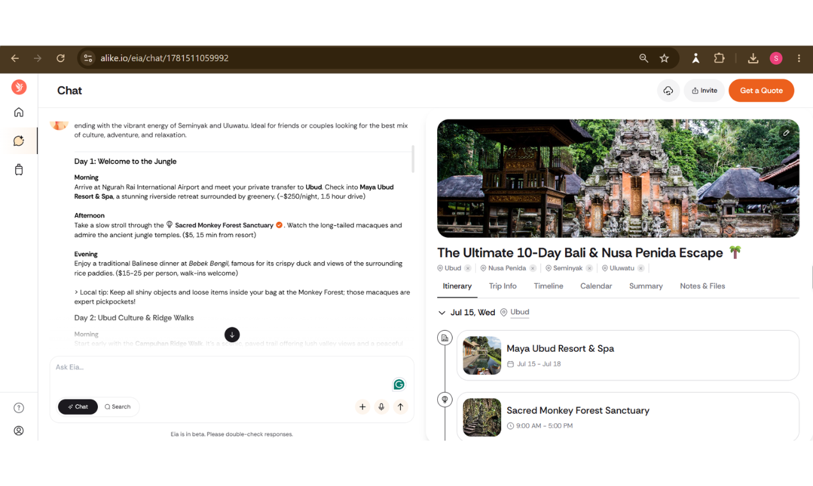Remove the Nusa Penida destination tag
The height and width of the screenshot is (486, 813).
pyautogui.click(x=533, y=269)
